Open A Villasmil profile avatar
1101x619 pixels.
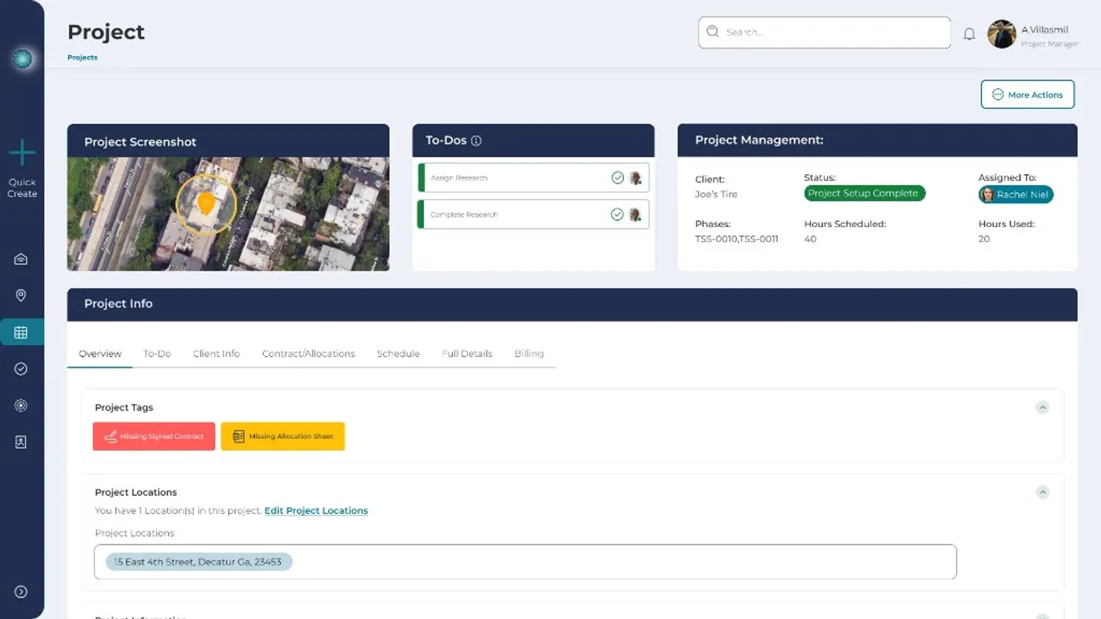tap(1002, 34)
